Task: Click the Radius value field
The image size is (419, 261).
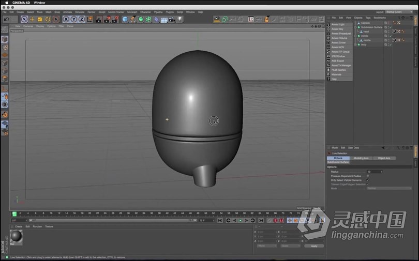Action: click(x=375, y=172)
